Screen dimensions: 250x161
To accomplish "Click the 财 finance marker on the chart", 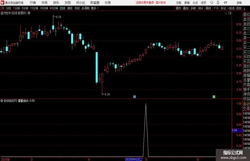I will 135,96.
